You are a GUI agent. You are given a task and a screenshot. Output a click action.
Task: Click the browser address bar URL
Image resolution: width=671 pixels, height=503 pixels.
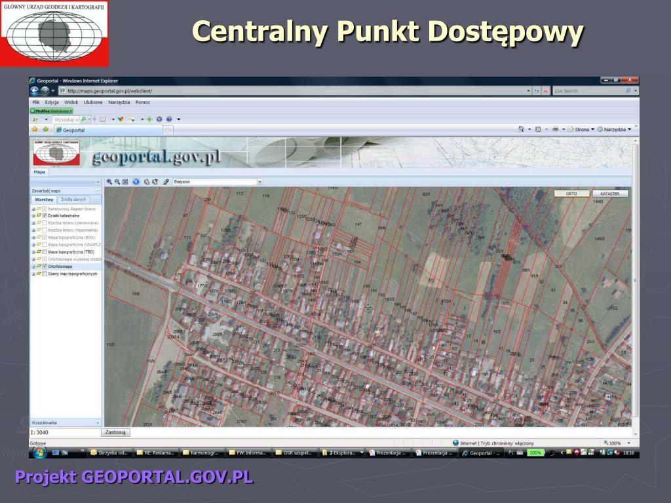109,90
